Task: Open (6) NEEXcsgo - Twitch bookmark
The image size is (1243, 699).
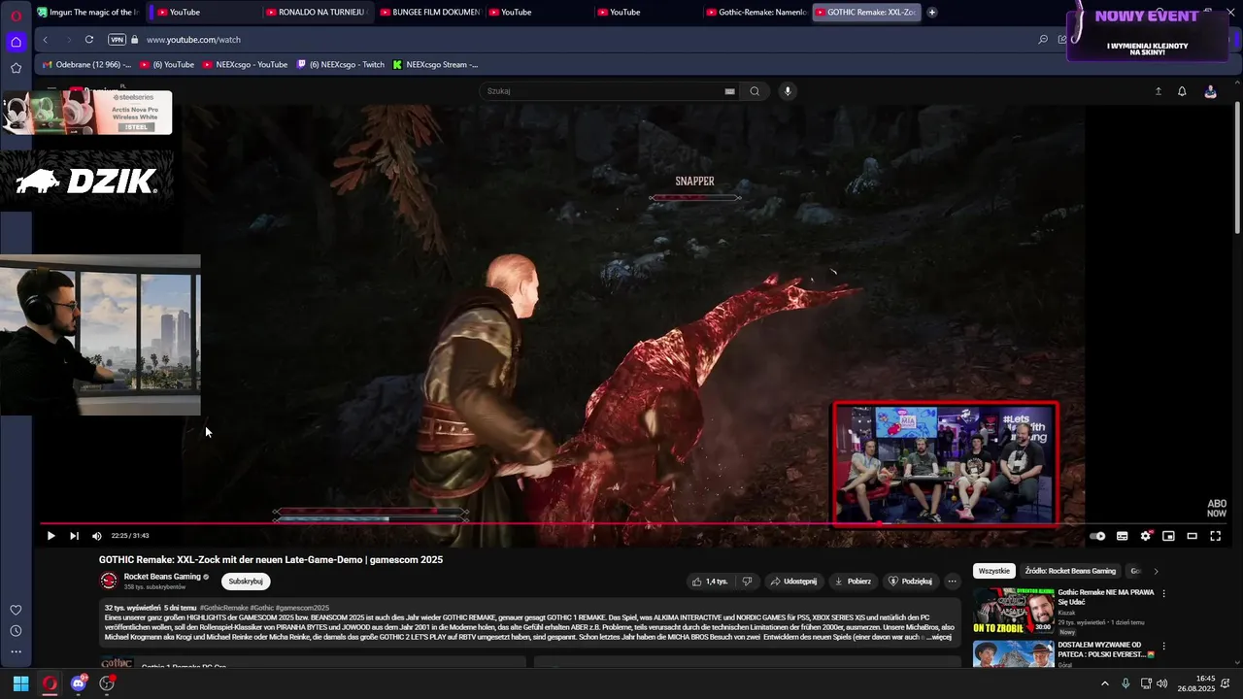Action: point(341,65)
